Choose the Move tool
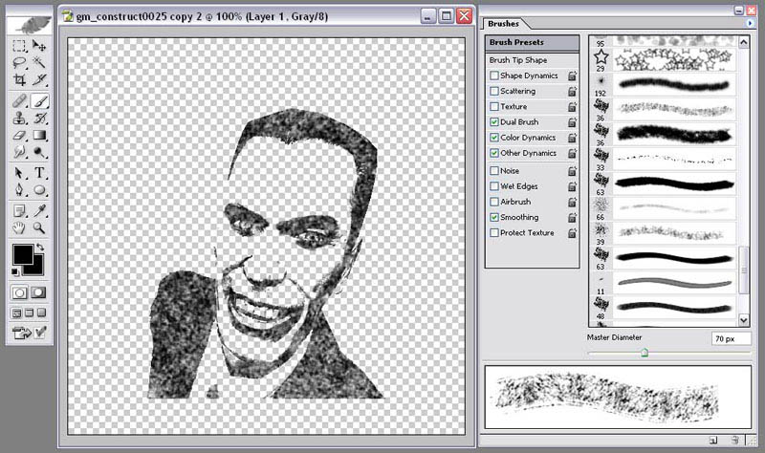The height and width of the screenshot is (453, 765). (x=40, y=45)
